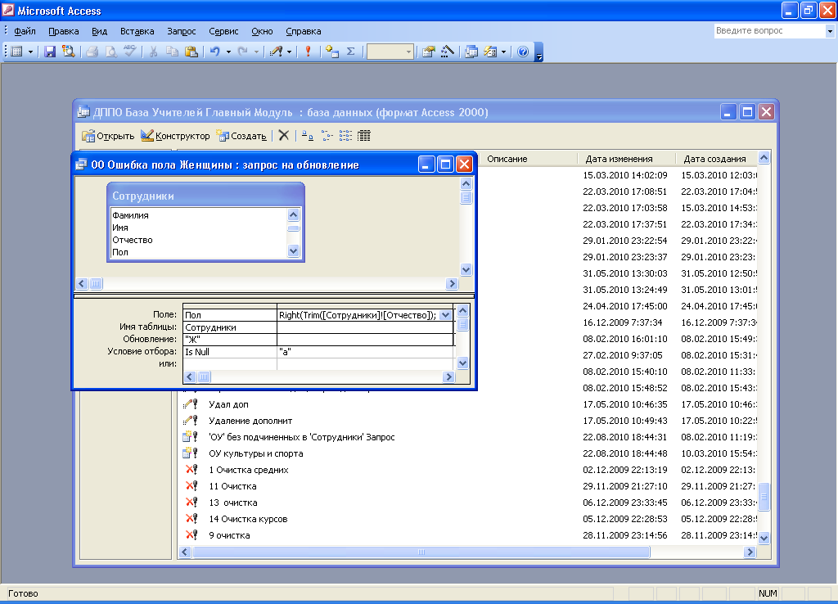Open Microsoft Access Help icon
The width and height of the screenshot is (838, 604).
[x=523, y=52]
